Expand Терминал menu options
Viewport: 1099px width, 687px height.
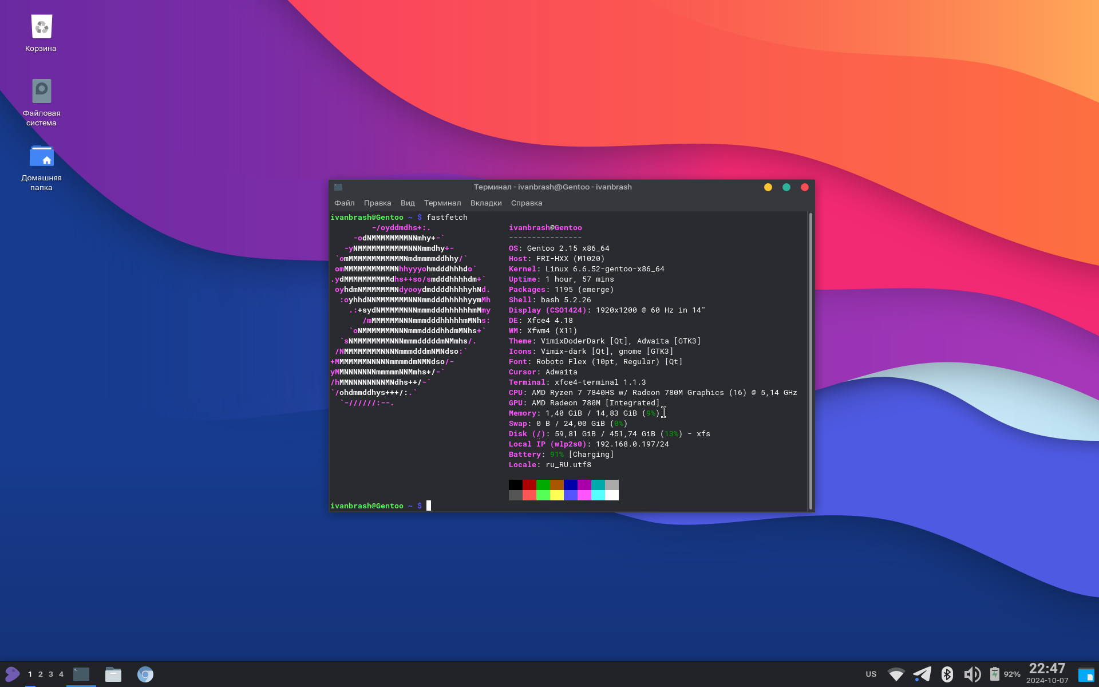tap(442, 203)
